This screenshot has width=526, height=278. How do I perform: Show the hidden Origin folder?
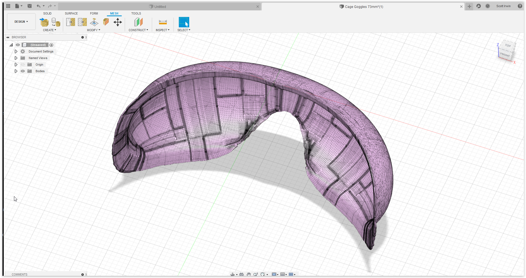click(x=23, y=65)
